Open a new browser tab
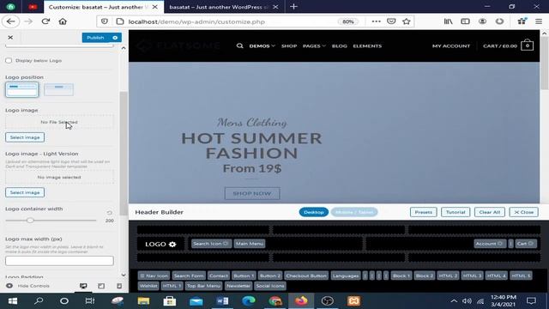Image resolution: width=549 pixels, height=309 pixels. 293,7
